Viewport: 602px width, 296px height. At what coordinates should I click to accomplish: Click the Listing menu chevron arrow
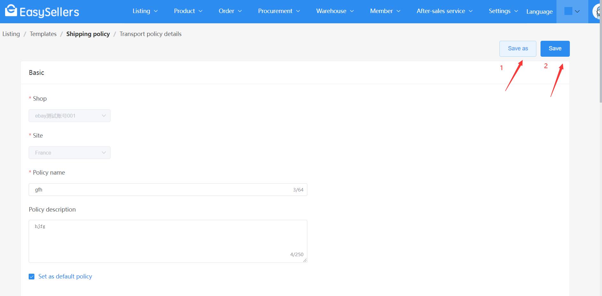(x=156, y=11)
